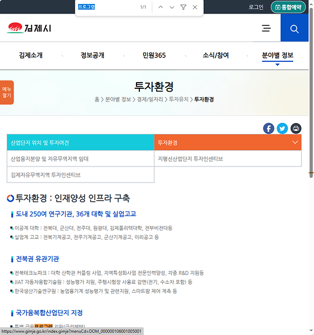Click the 메뉴 열기 side button

coord(7,92)
